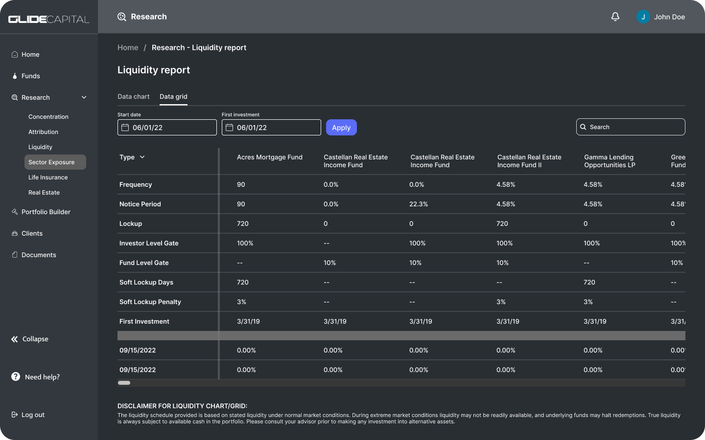
Task: Click the Documents file icon
Action: 15,255
